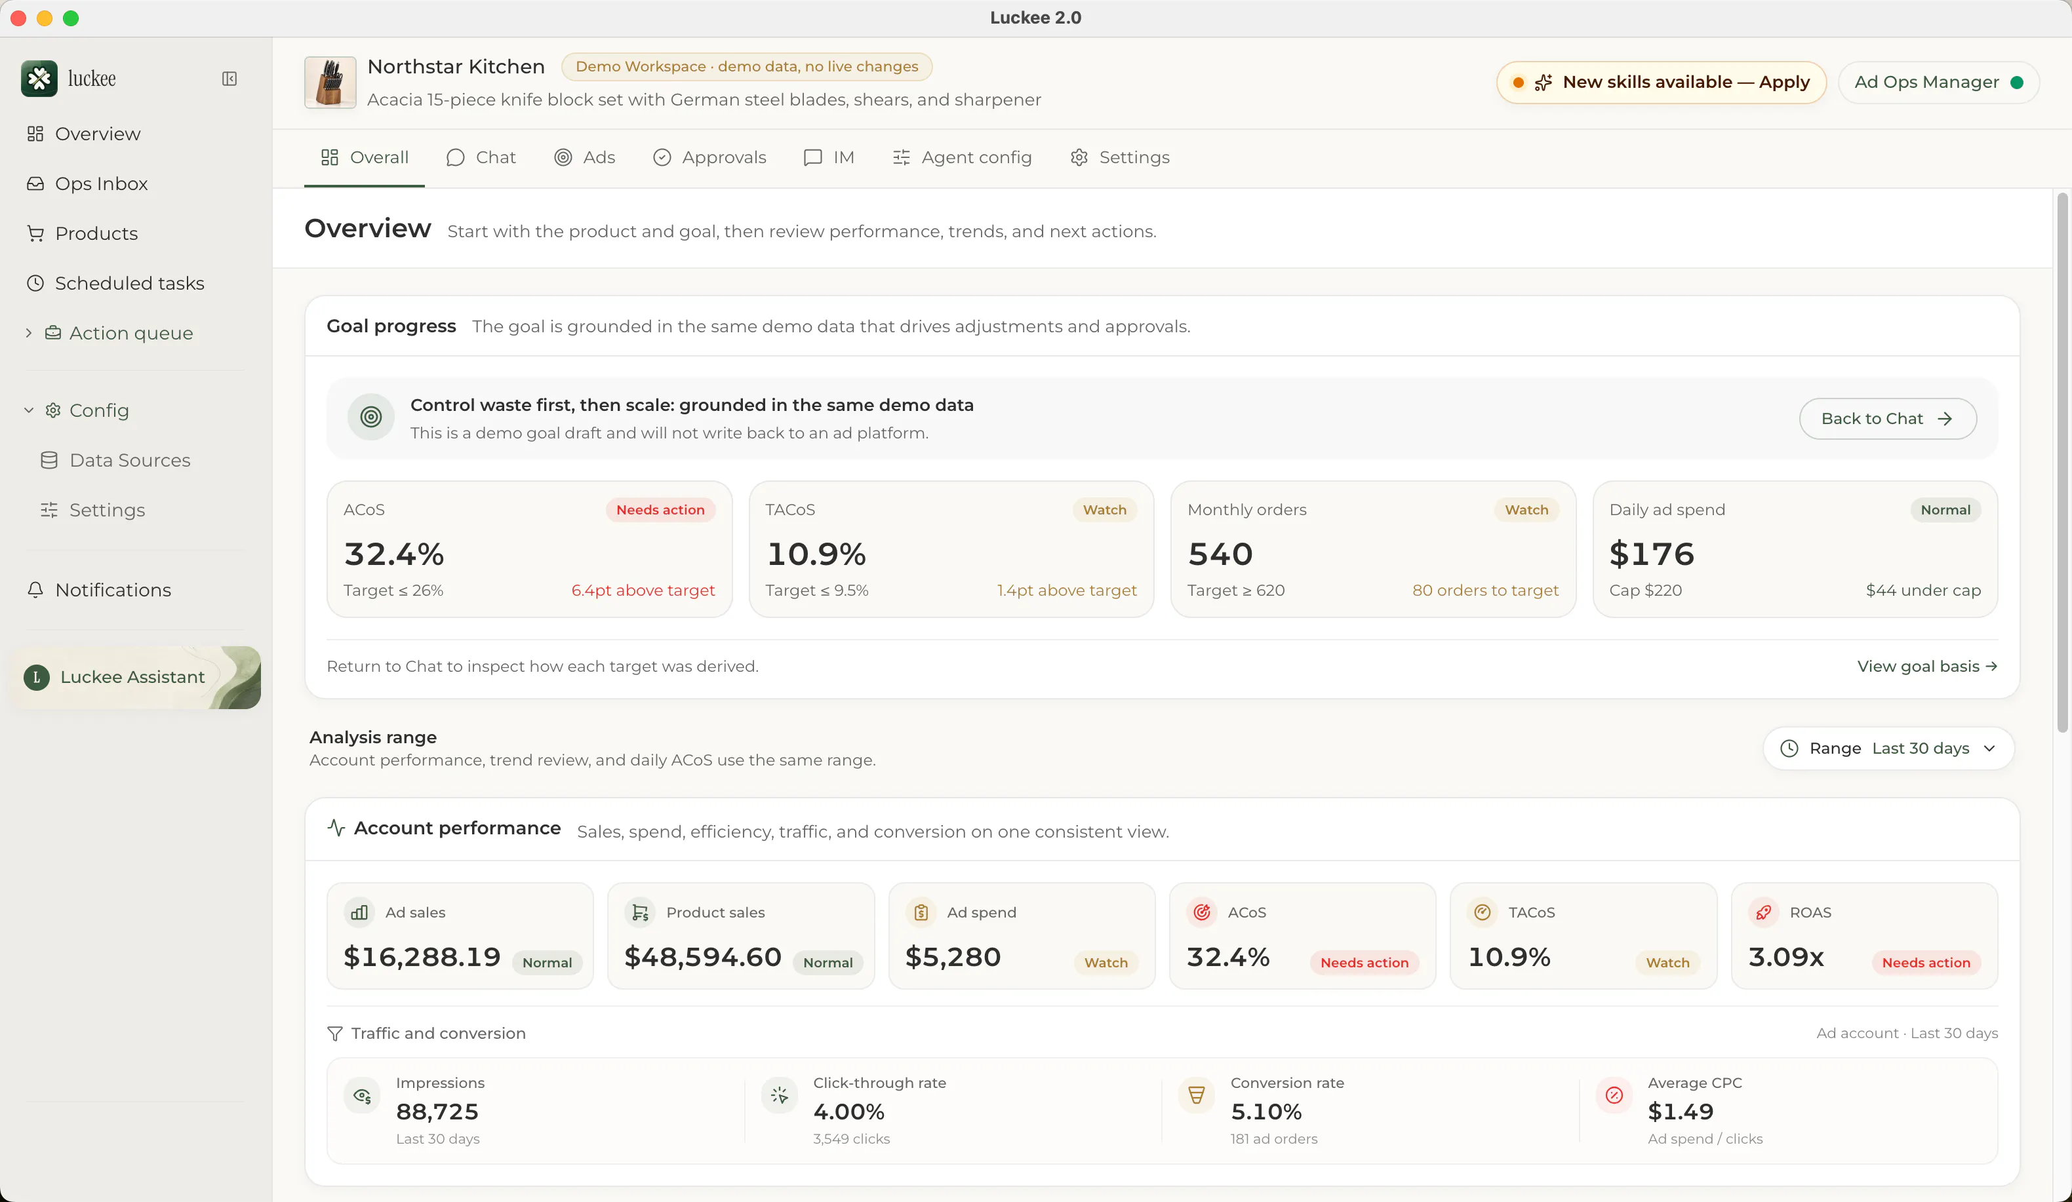Expand the Action queue tree item

(29, 333)
